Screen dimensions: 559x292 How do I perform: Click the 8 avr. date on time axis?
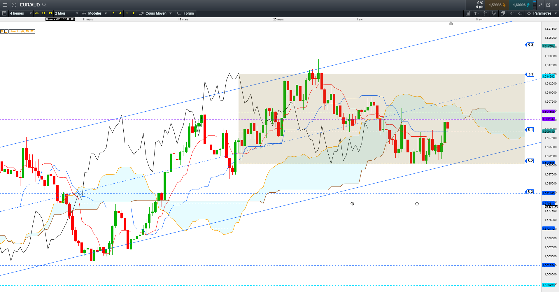(480, 20)
